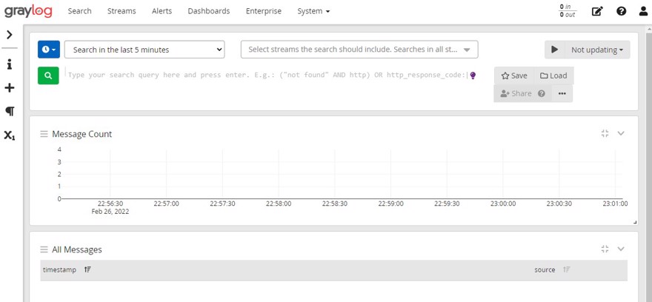The height and width of the screenshot is (302, 652).
Task: Toggle sort order on the timestamp column
Action: pyautogui.click(x=87, y=269)
